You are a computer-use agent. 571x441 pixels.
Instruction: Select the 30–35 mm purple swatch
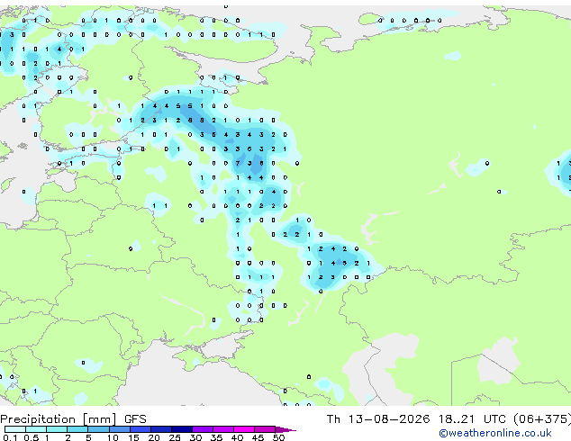(203, 429)
